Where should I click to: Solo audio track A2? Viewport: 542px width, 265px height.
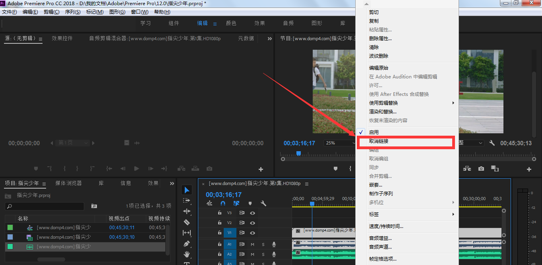click(263, 254)
